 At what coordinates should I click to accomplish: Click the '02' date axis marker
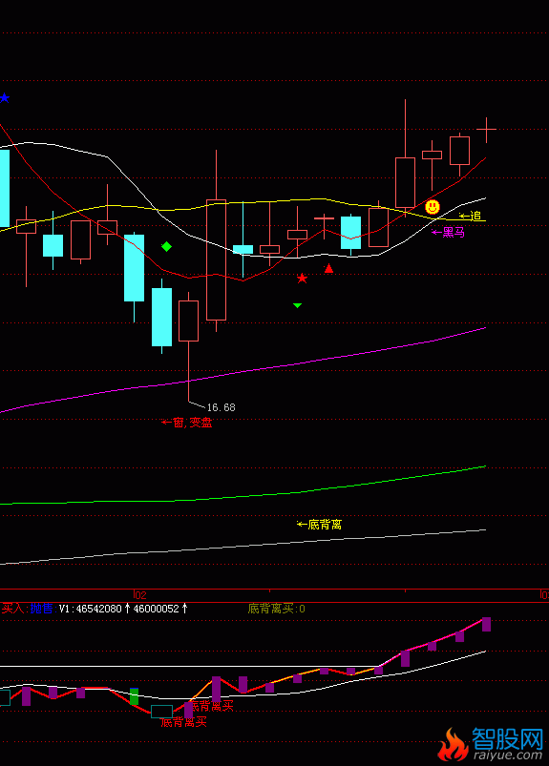[140, 595]
